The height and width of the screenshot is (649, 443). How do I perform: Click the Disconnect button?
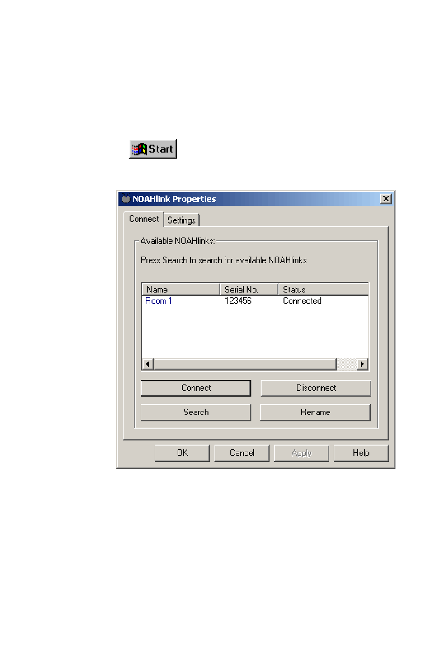click(x=316, y=388)
